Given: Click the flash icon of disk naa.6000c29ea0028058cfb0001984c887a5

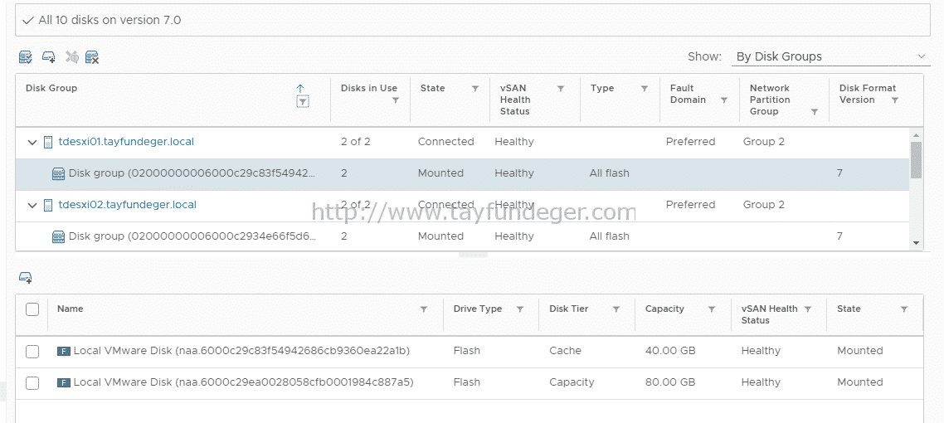Looking at the screenshot, I should 63,382.
